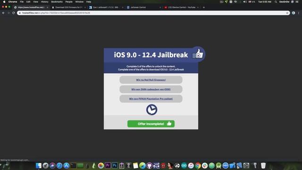The width and height of the screenshot is (302, 170).
Task: Reload the page with the refresh icon
Action: click(14, 13)
